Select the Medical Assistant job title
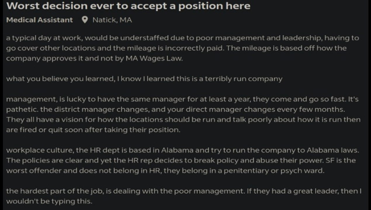 (x=39, y=20)
